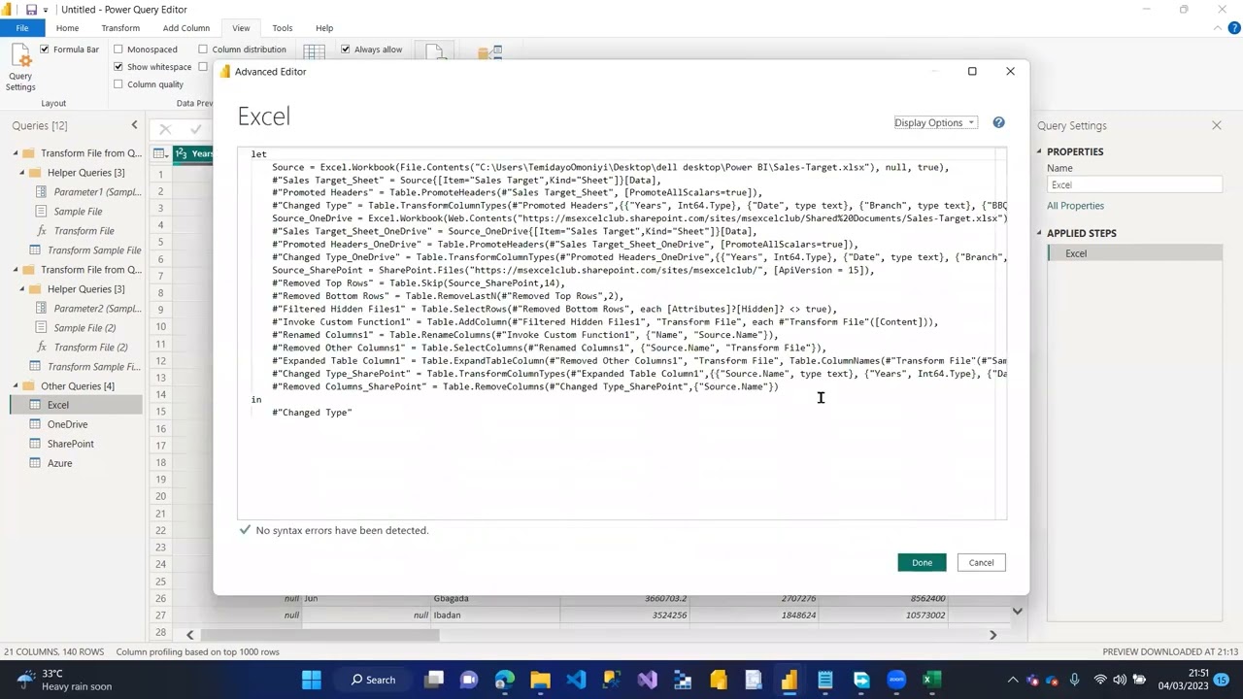The height and width of the screenshot is (699, 1243).
Task: Show hidden icons in system tray
Action: pyautogui.click(x=1013, y=680)
